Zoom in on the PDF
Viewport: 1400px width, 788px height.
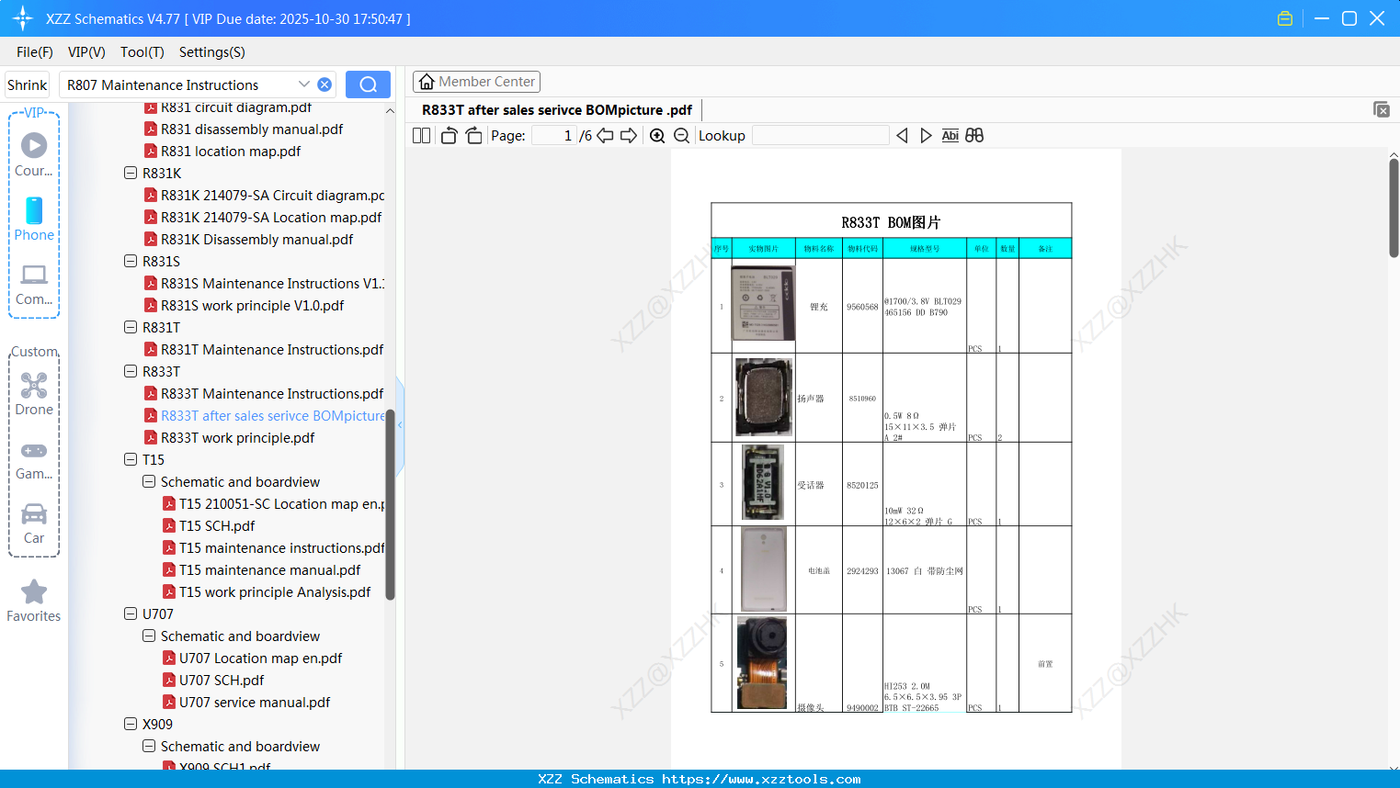tap(657, 136)
